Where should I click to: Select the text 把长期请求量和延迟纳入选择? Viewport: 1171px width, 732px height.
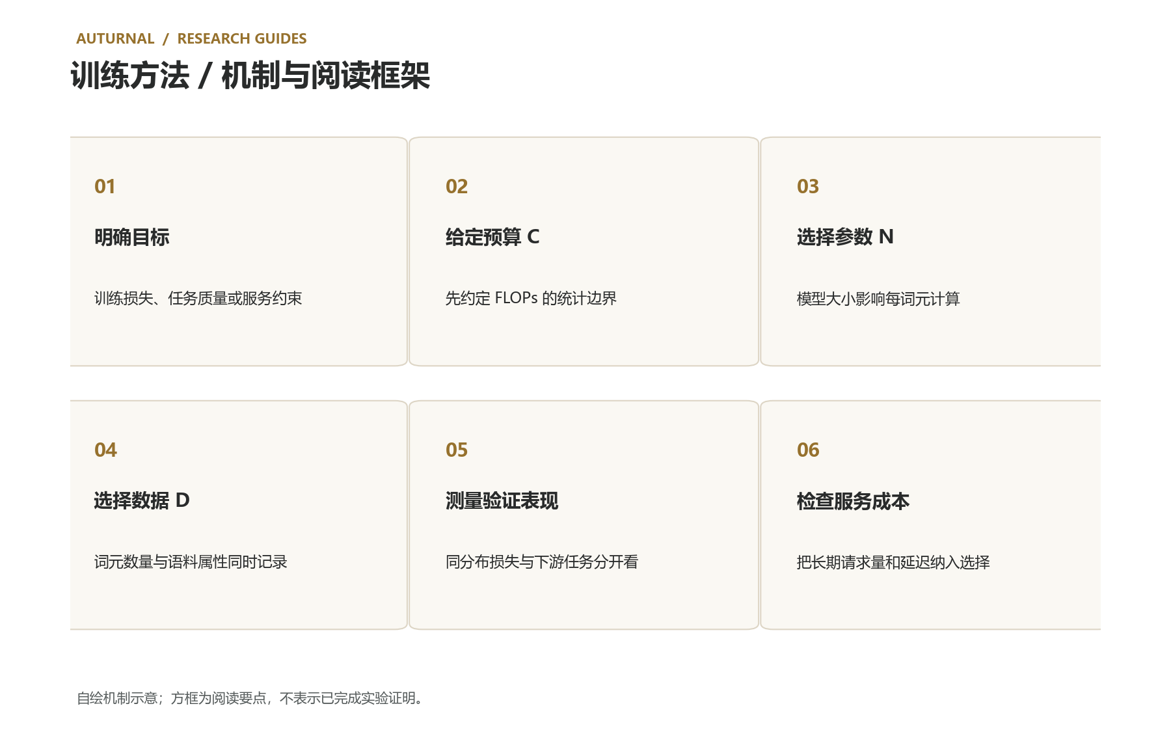point(893,562)
